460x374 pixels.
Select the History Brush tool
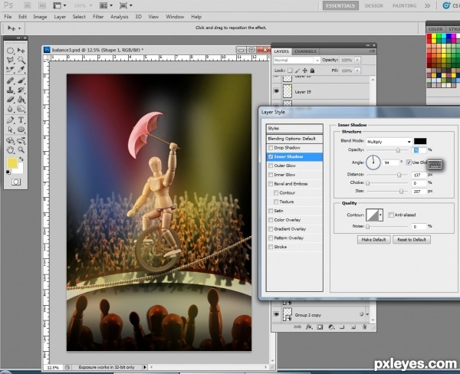click(21, 90)
